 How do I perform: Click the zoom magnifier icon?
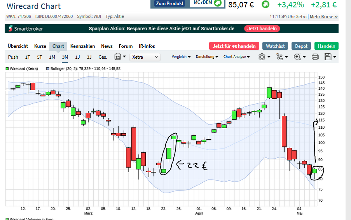click(297, 57)
